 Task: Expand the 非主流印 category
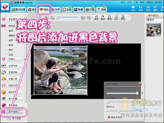click(x=15, y=19)
